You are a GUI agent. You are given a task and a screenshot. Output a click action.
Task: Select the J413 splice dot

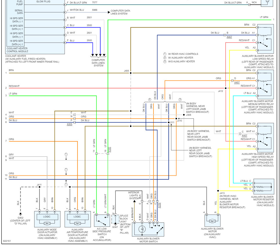[218, 191]
